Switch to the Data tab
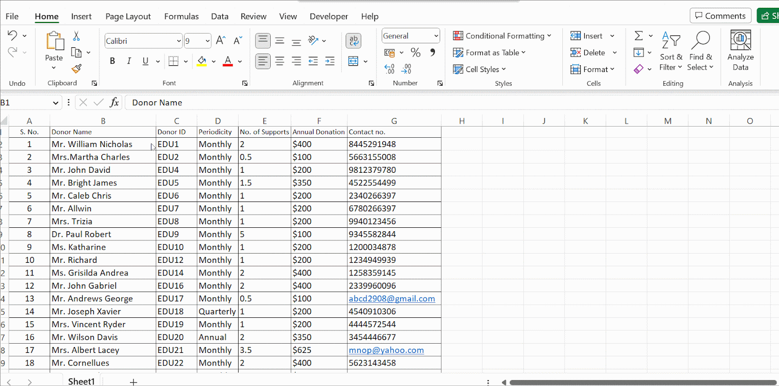The image size is (779, 386). (220, 16)
